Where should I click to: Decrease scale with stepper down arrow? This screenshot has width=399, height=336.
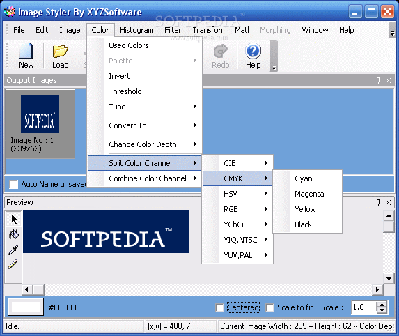click(x=382, y=310)
